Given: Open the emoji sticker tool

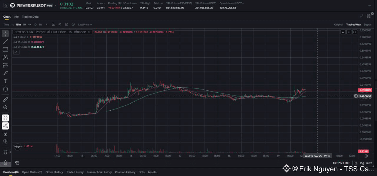Looking at the screenshot, I should point(5,89).
